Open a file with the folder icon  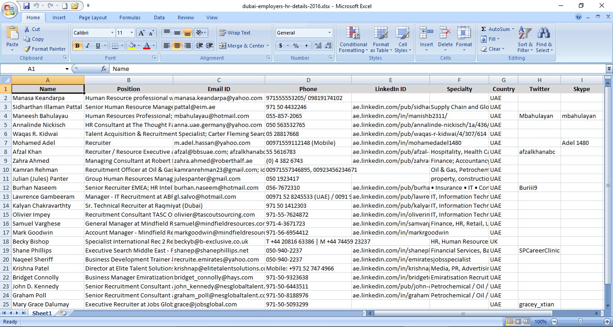pyautogui.click(x=75, y=6)
